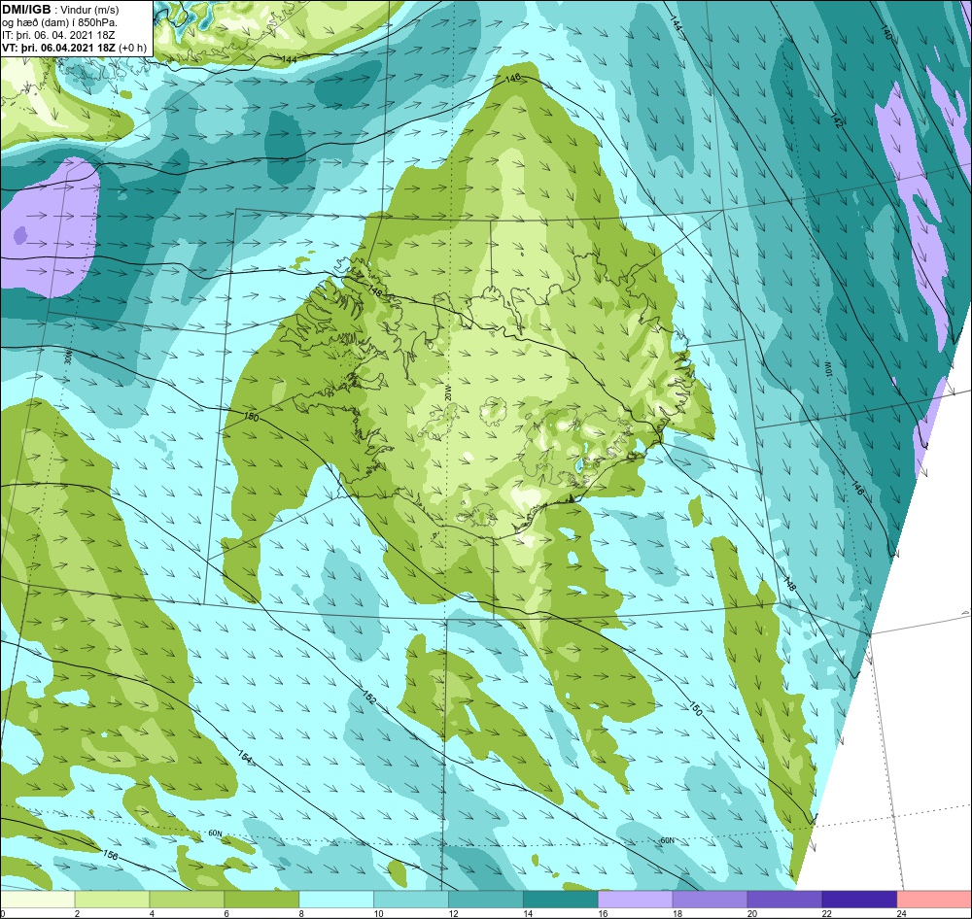
Task: Click the 'IT: þri. 06. 04. 2021 18Z' line
Action: pyautogui.click(x=57, y=35)
